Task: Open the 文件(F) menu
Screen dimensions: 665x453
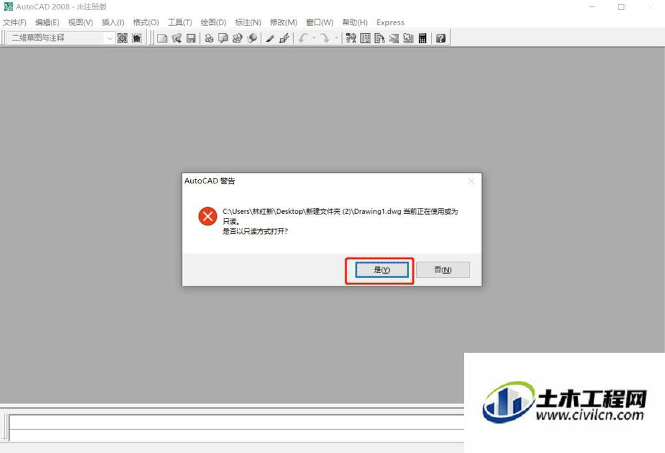Action: click(15, 23)
